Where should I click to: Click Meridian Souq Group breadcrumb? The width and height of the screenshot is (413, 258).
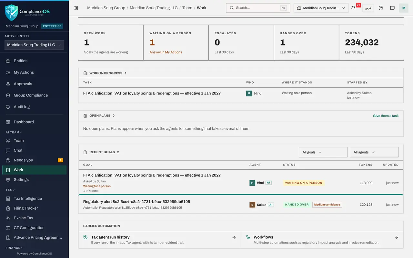pos(106,8)
